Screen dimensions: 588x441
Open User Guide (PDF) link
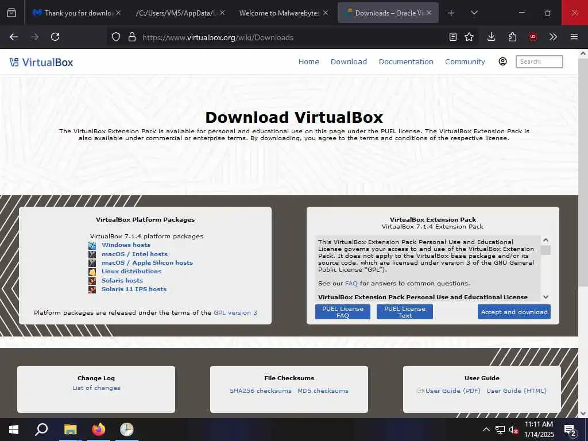coord(452,390)
